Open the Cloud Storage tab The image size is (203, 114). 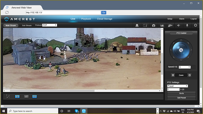tap(105, 19)
